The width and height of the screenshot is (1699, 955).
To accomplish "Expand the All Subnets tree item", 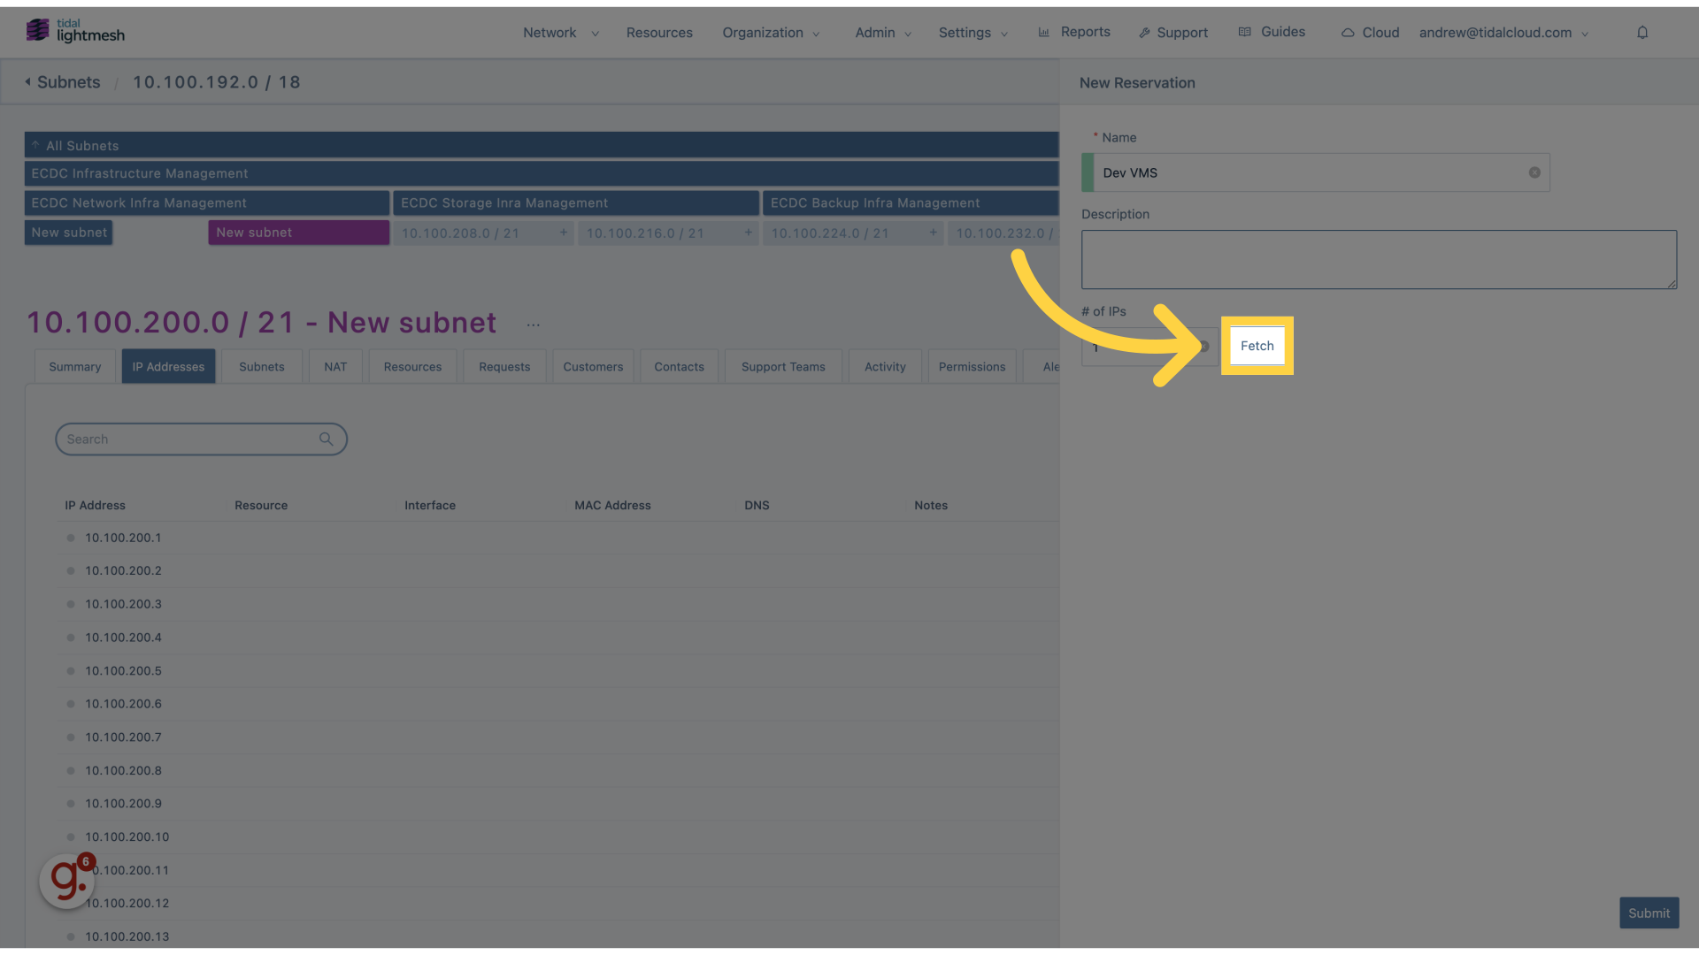I will 35,143.
